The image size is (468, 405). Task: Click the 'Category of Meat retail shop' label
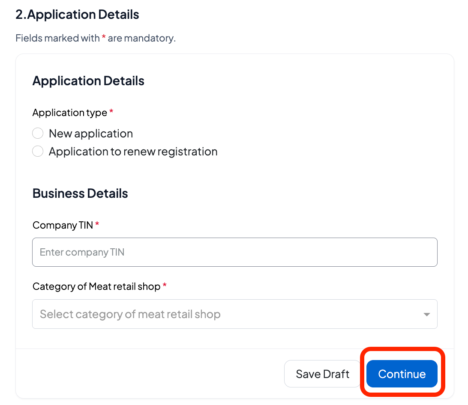click(x=96, y=286)
